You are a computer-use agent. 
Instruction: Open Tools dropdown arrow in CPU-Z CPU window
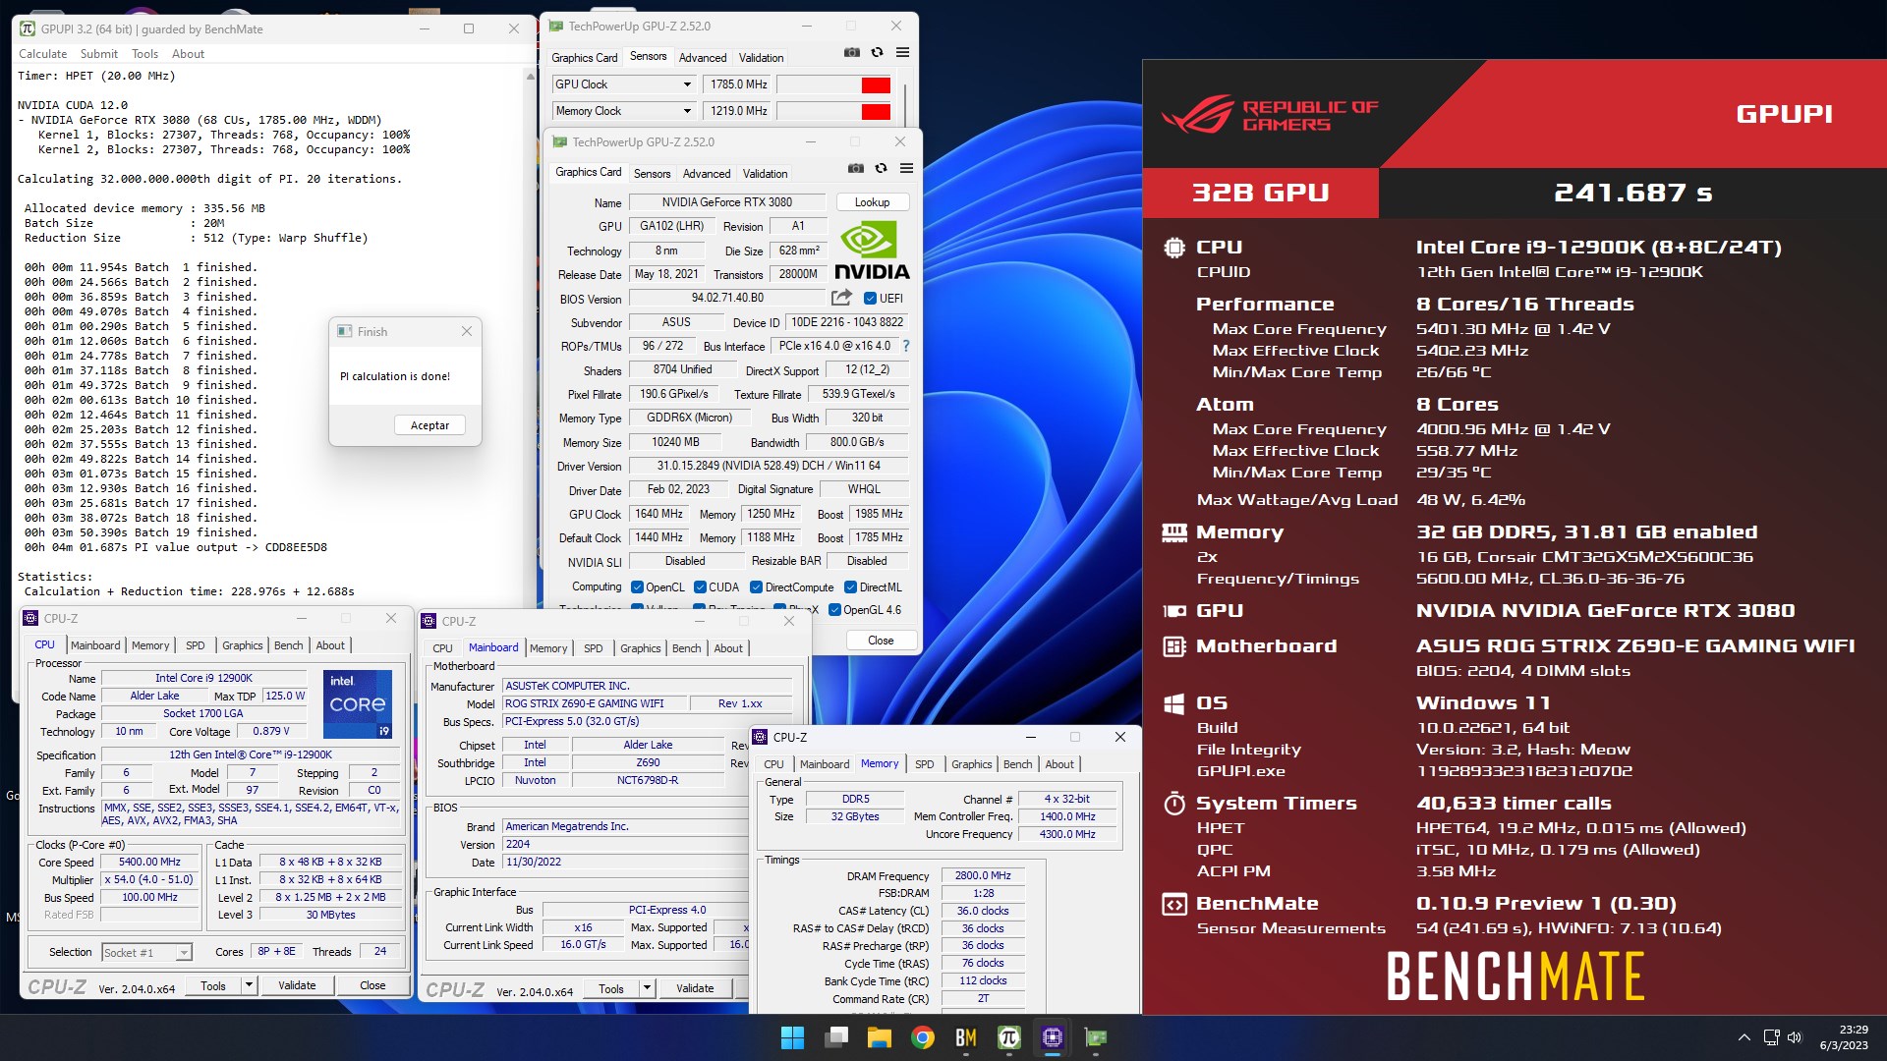tap(249, 984)
